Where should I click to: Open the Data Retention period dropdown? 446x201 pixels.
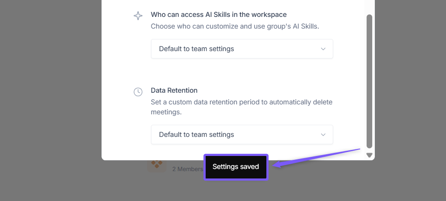[x=242, y=135]
